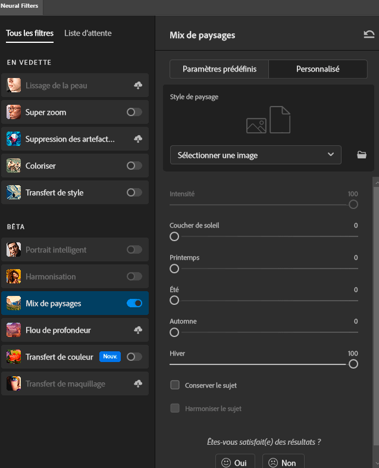The width and height of the screenshot is (379, 468).
Task: Disable the Mix de paysages toggle
Action: 134,303
